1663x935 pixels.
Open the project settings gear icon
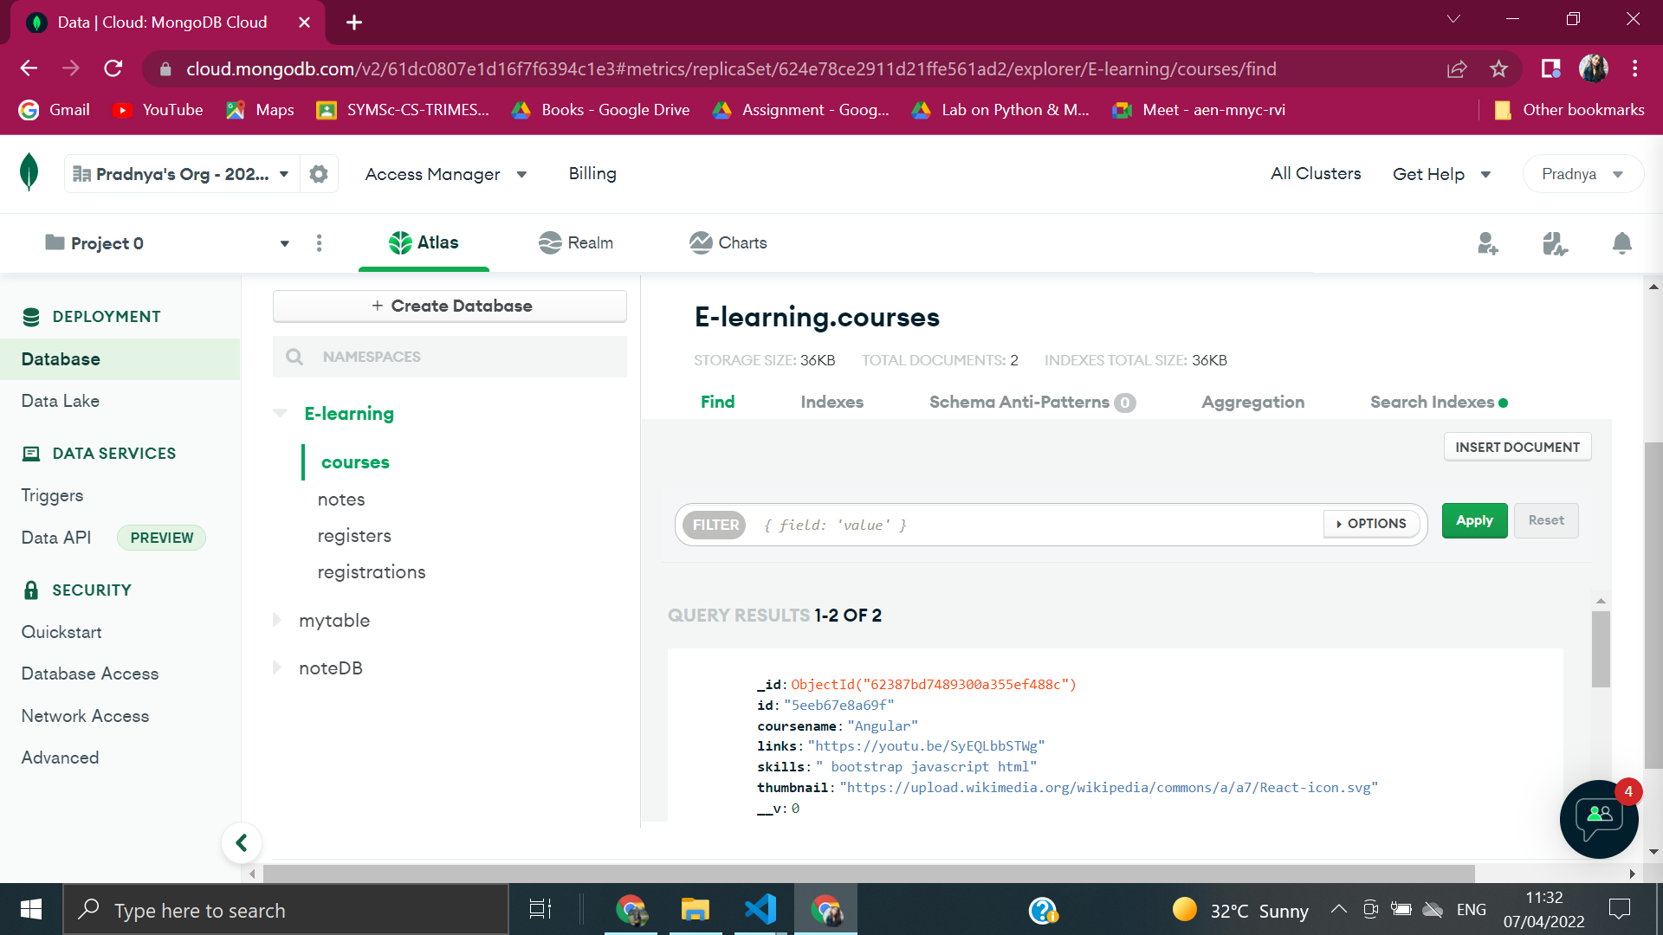[x=319, y=173]
